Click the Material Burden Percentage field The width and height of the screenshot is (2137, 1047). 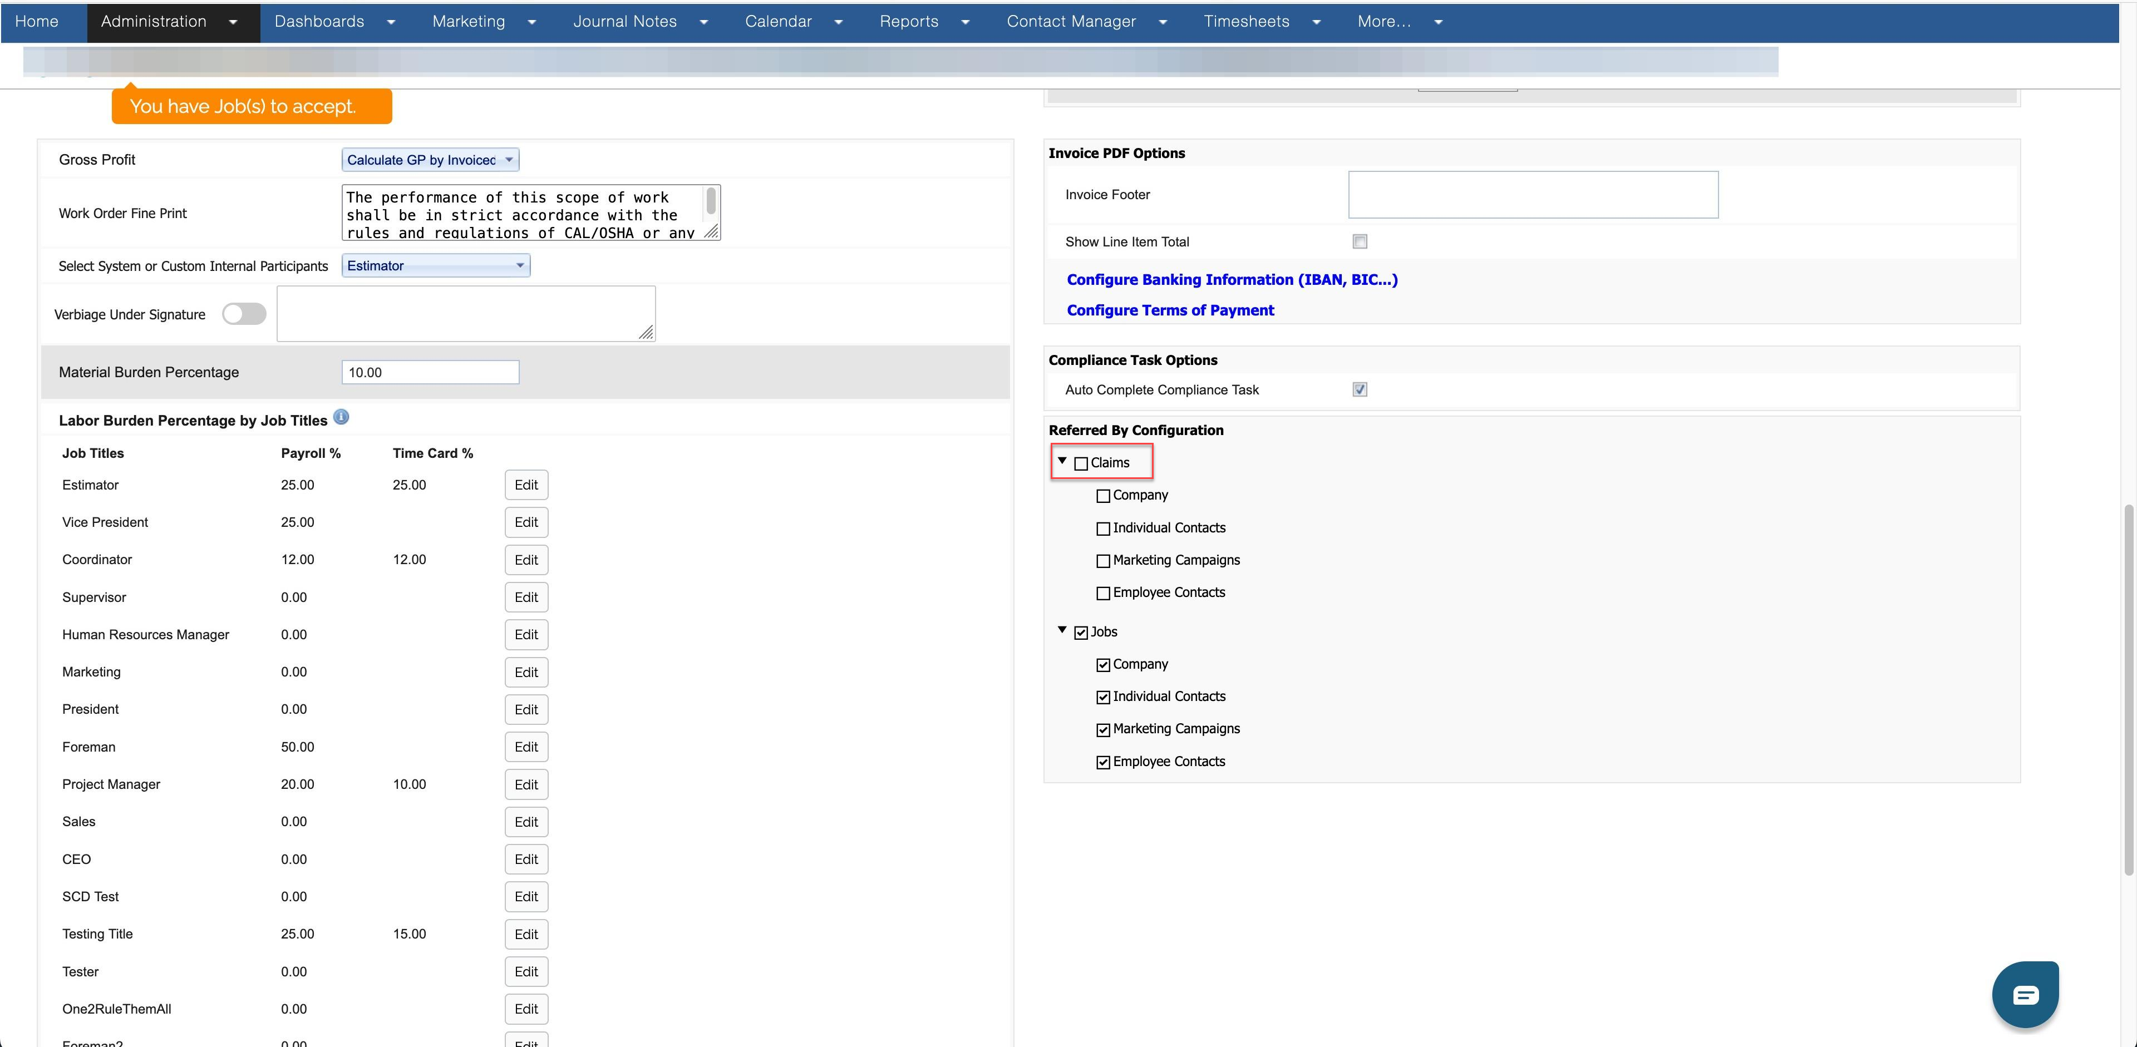pos(430,372)
